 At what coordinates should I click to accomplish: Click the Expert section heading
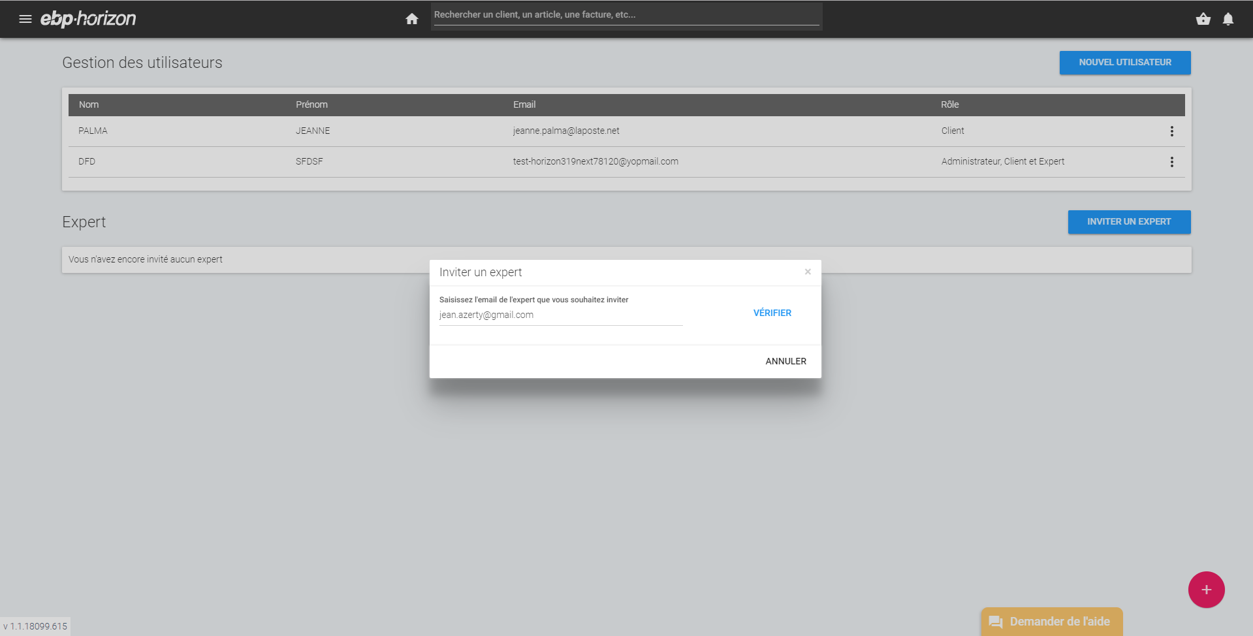(84, 222)
